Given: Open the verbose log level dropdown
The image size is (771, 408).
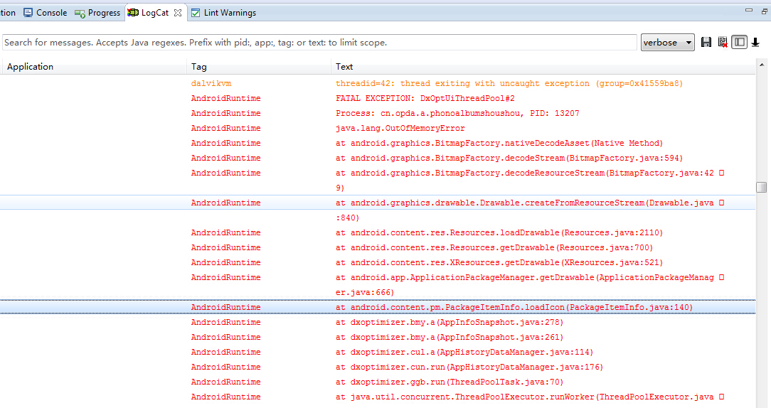Looking at the screenshot, I should [x=667, y=42].
